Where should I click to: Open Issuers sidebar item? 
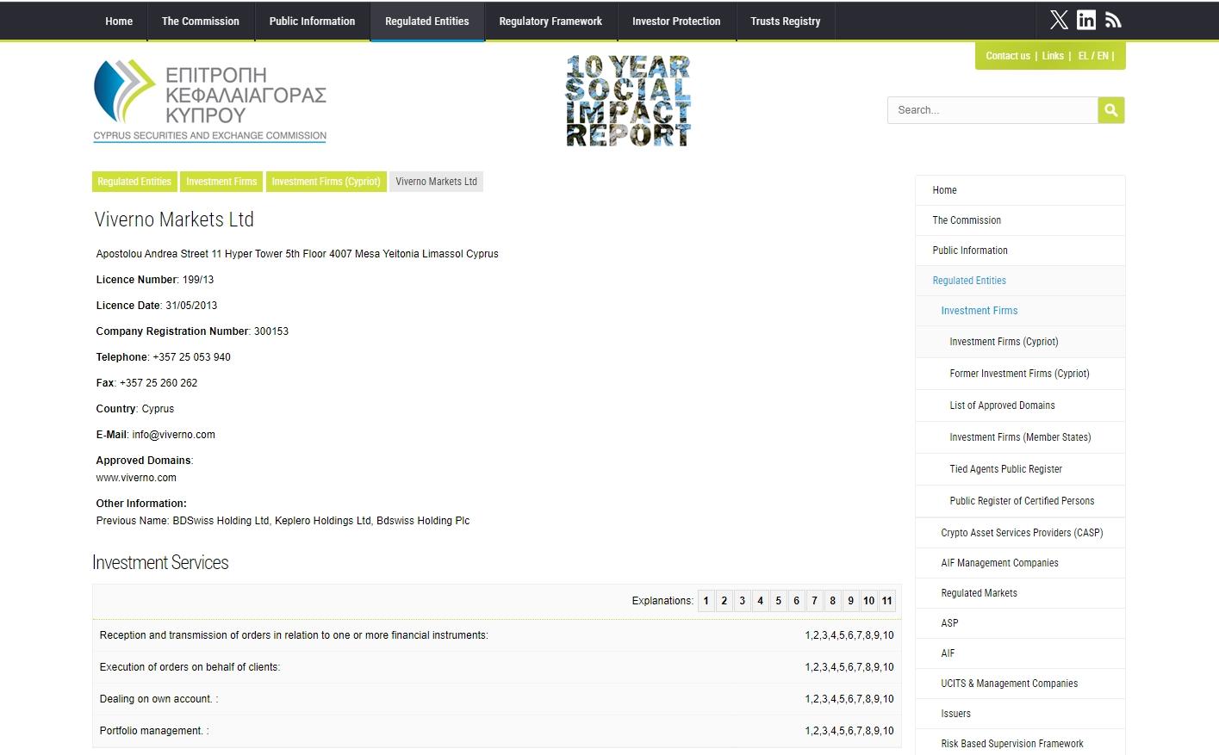point(1020,714)
